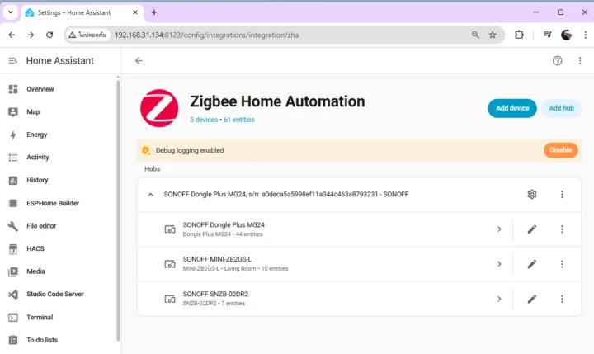
Task: Click the browser address bar
Action: coord(289,35)
